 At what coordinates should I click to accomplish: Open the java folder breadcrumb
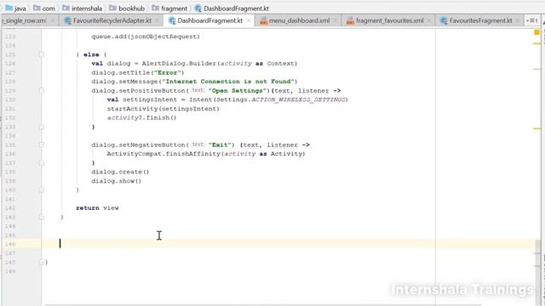pos(15,8)
